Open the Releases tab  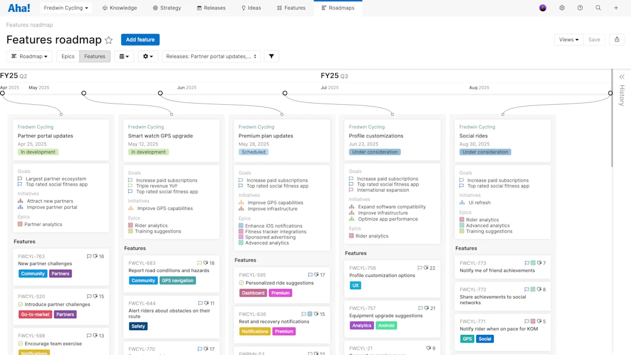click(211, 8)
